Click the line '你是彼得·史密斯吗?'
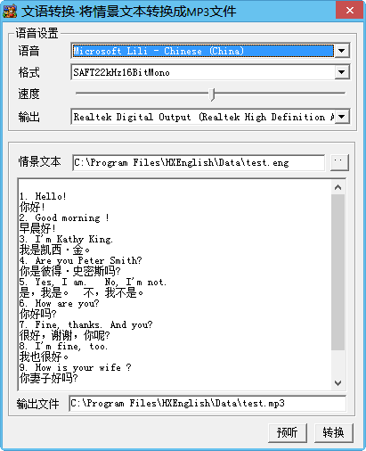Viewport: 366px width, 451px height. [x=70, y=271]
